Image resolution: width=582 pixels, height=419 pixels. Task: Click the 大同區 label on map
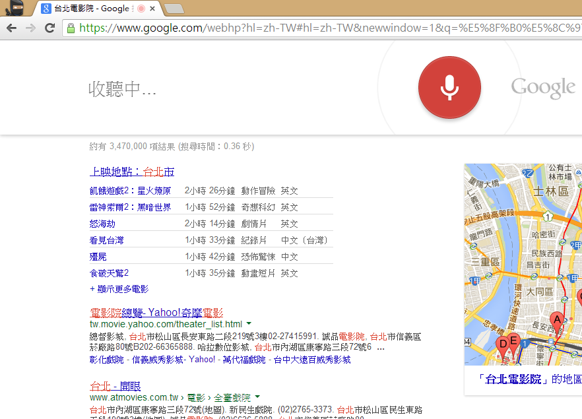point(539,292)
